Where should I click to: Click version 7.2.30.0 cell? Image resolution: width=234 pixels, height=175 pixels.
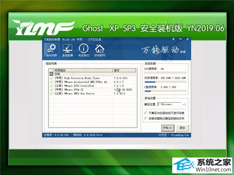[x=120, y=93]
